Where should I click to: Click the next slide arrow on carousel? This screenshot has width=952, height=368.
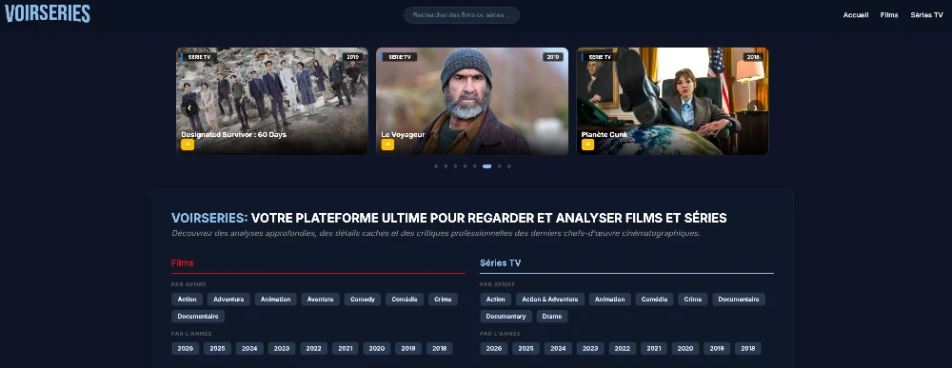click(755, 107)
